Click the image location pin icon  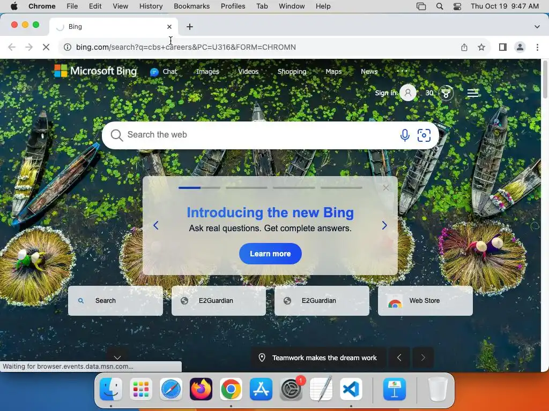(262, 357)
